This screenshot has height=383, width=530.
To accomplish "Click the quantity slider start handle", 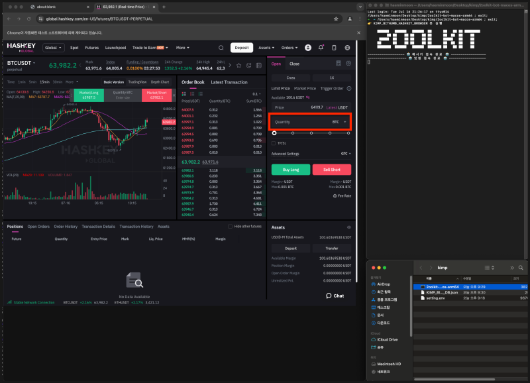I will coord(274,133).
